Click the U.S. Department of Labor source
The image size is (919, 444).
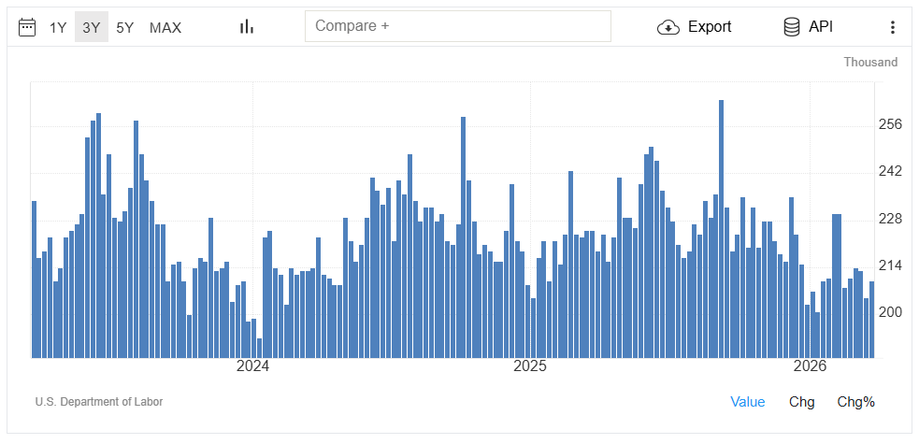click(99, 402)
